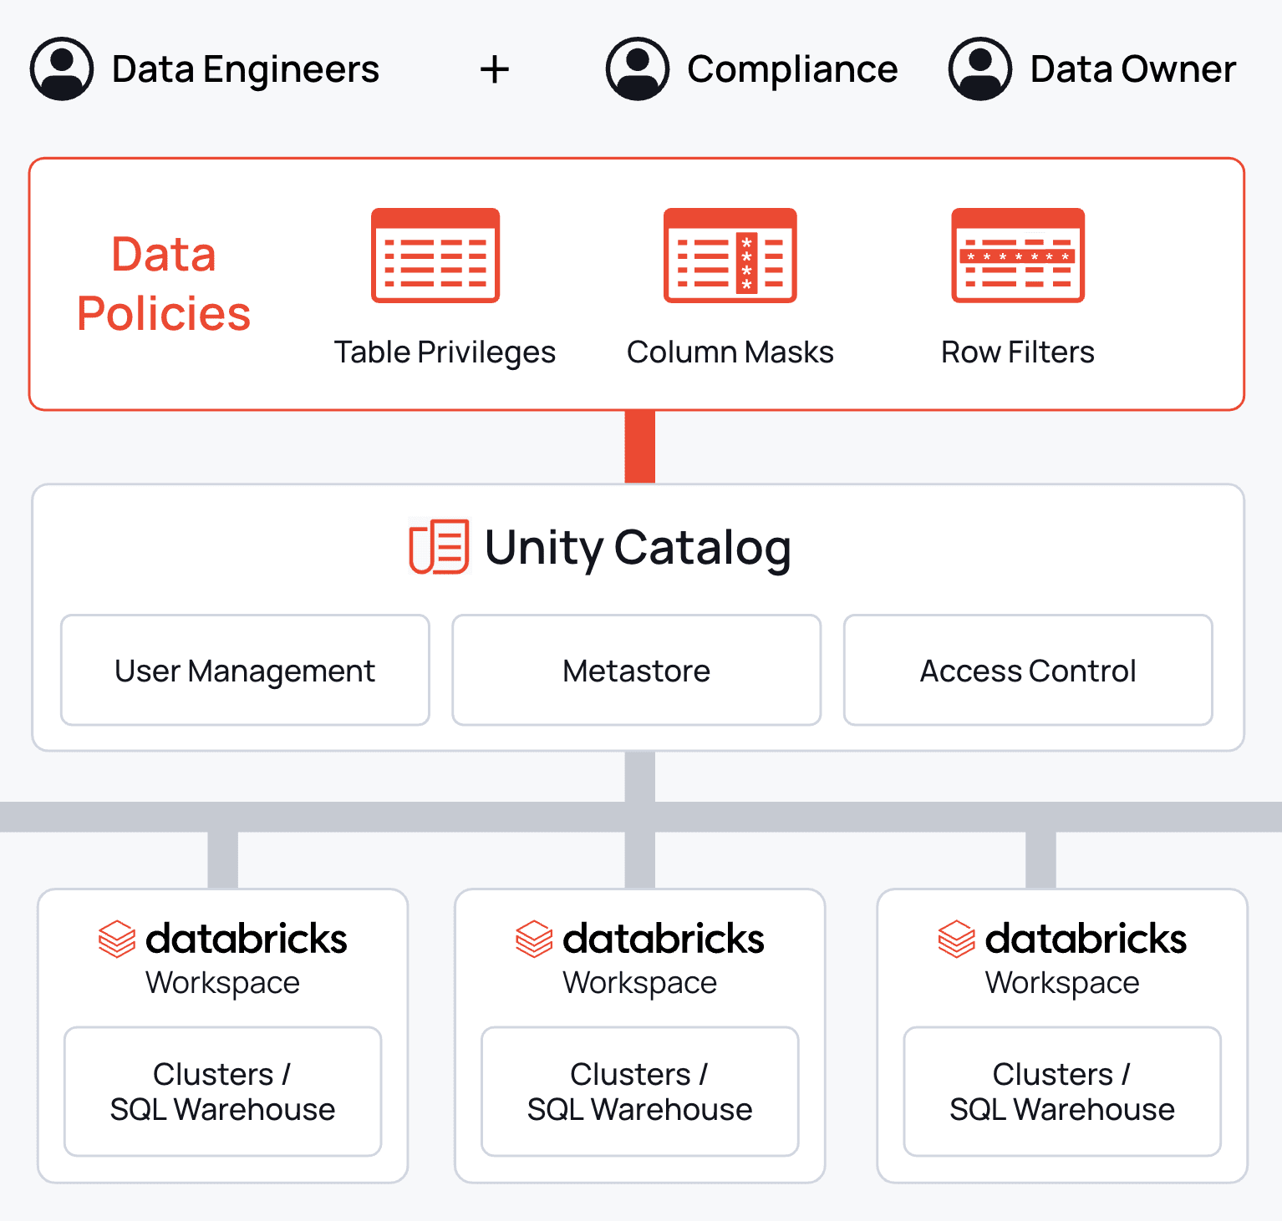Click the right workspace's Databricks logo icon
Viewport: 1282px width, 1221px height.
pos(957,939)
